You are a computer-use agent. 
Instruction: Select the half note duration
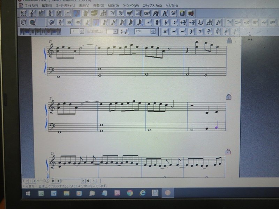click(87, 22)
